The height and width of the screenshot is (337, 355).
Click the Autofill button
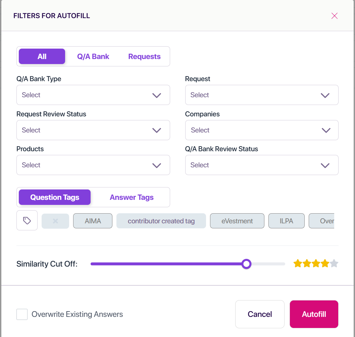click(x=314, y=314)
